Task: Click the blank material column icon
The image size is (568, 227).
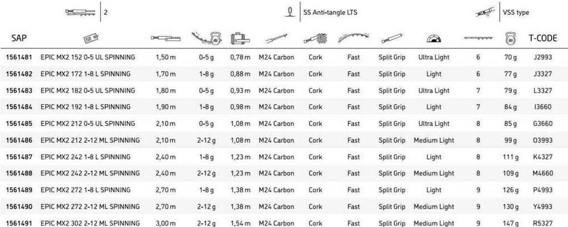Action: (x=276, y=39)
